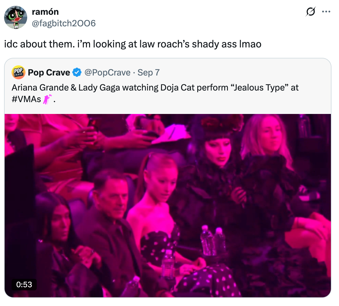Open the @fagbitch2OO6 profile handle

tap(64, 23)
